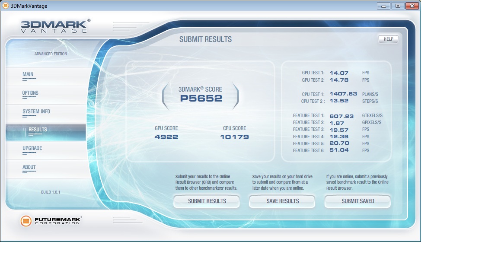Click FEATURE TEST 1 value 607.23
The width and height of the screenshot is (498, 280).
342,116
